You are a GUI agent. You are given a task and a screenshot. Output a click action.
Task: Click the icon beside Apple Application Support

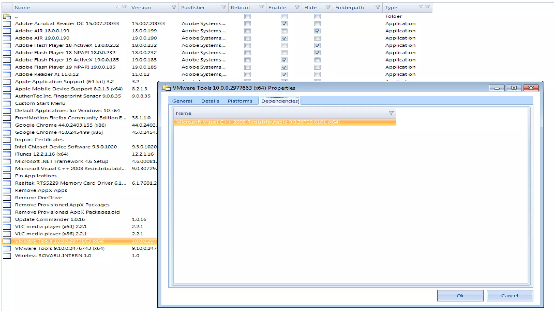coord(7,82)
